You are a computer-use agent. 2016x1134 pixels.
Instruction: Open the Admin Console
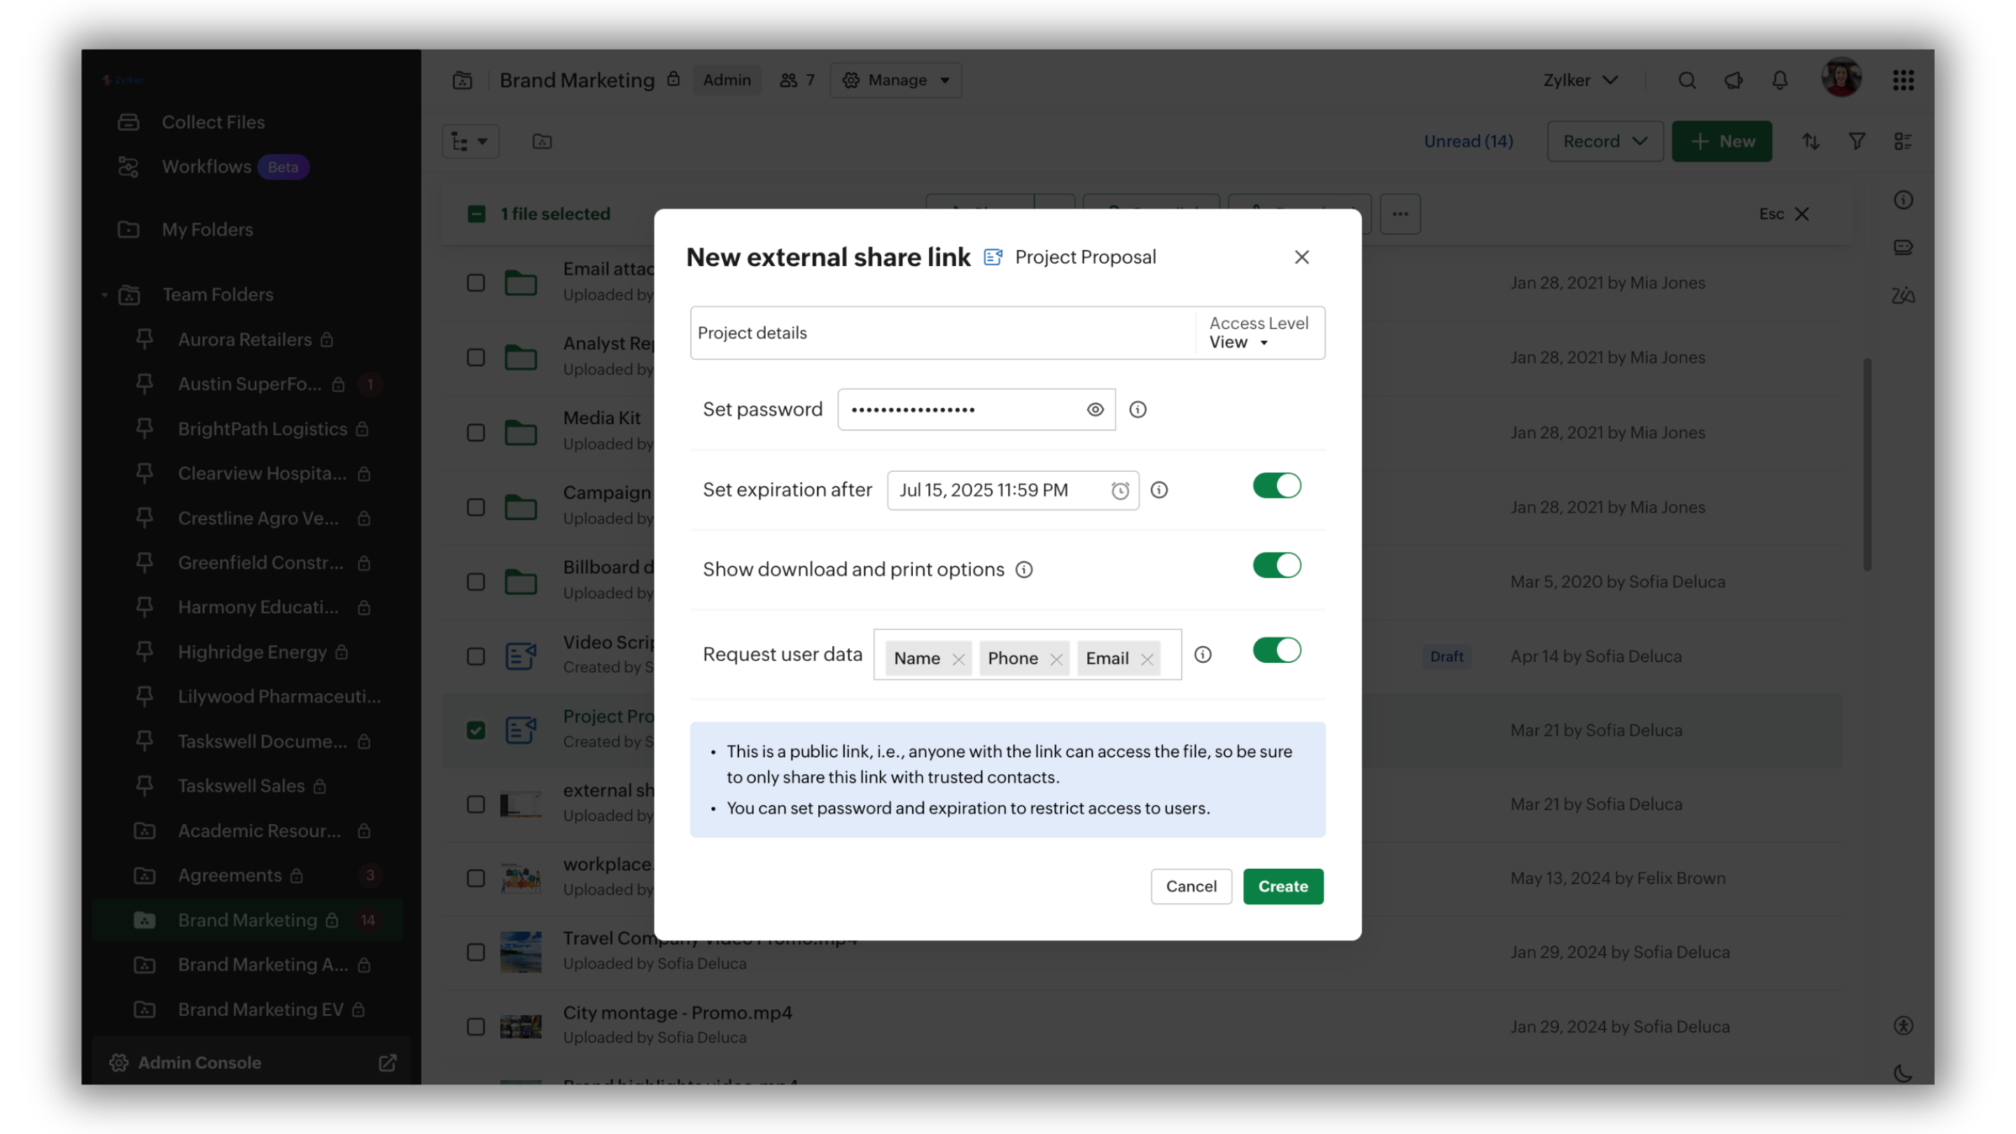point(199,1062)
